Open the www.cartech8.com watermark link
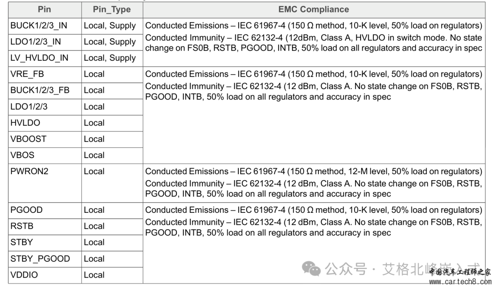 (460, 282)
